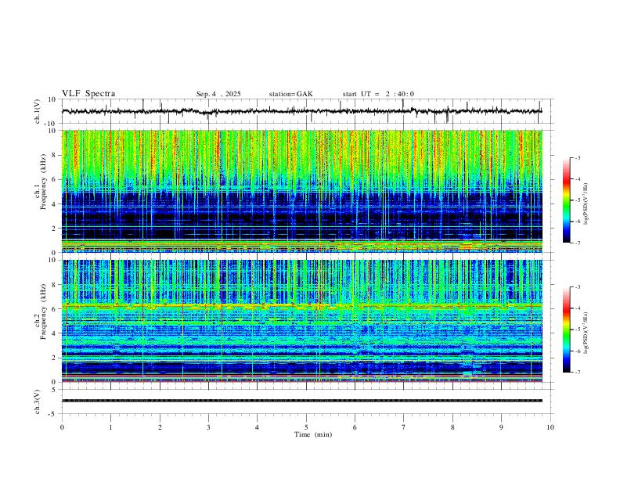Click the ch.3 flat signal trace
Viewport: 620px width, 479px height.
(x=301, y=401)
